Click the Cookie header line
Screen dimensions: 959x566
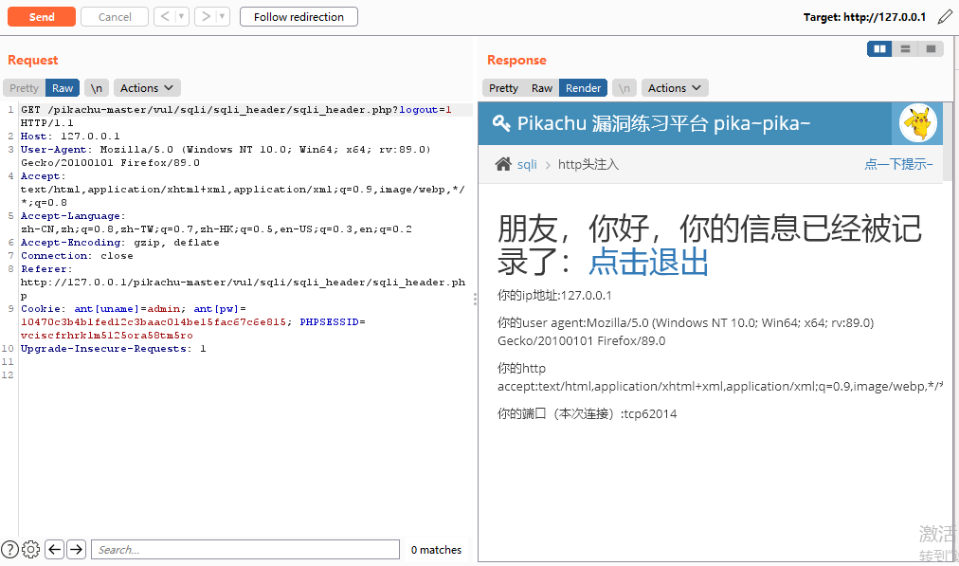pyautogui.click(x=193, y=321)
